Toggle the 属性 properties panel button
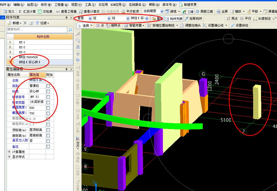 (x=157, y=19)
